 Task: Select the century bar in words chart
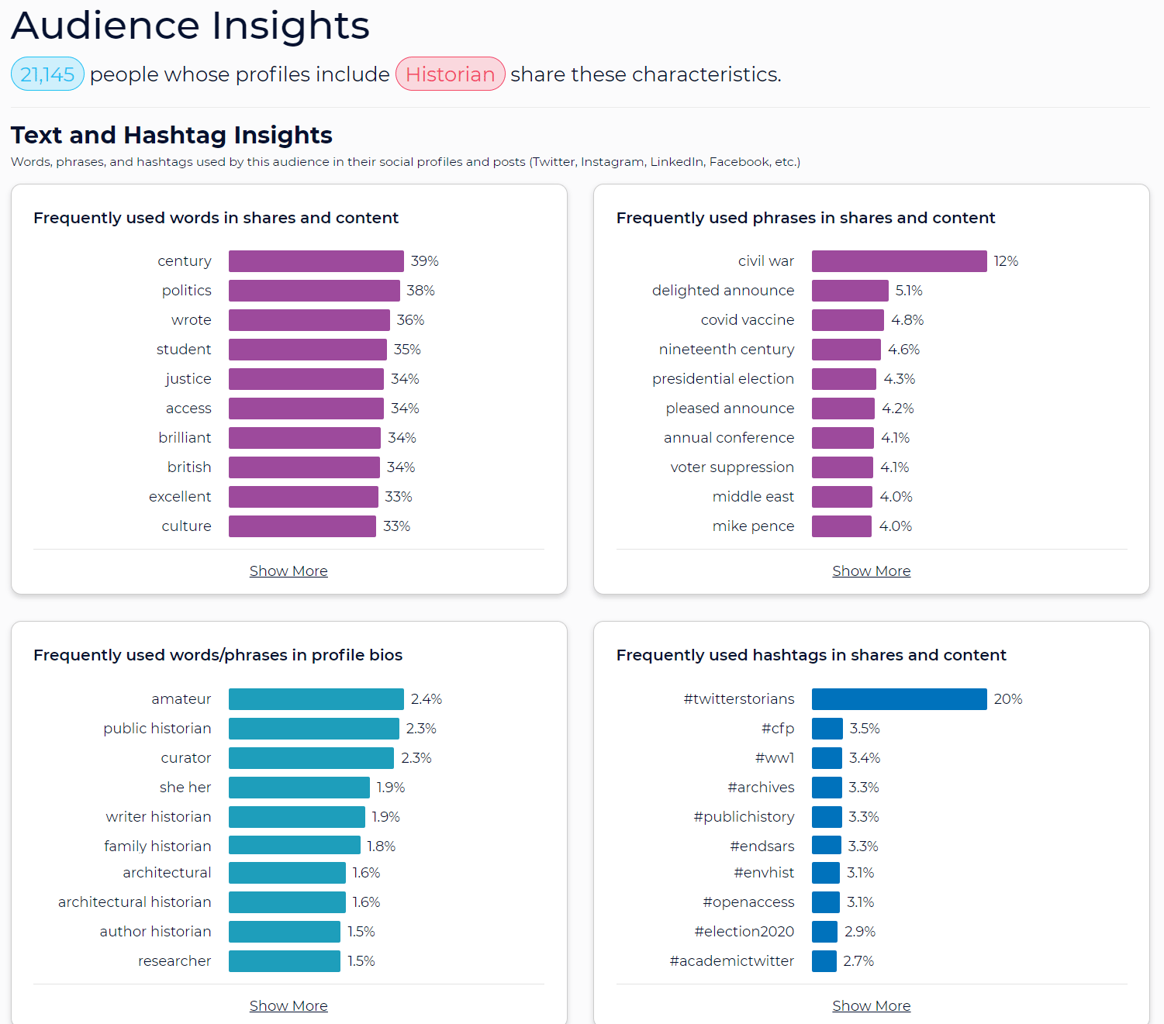316,261
